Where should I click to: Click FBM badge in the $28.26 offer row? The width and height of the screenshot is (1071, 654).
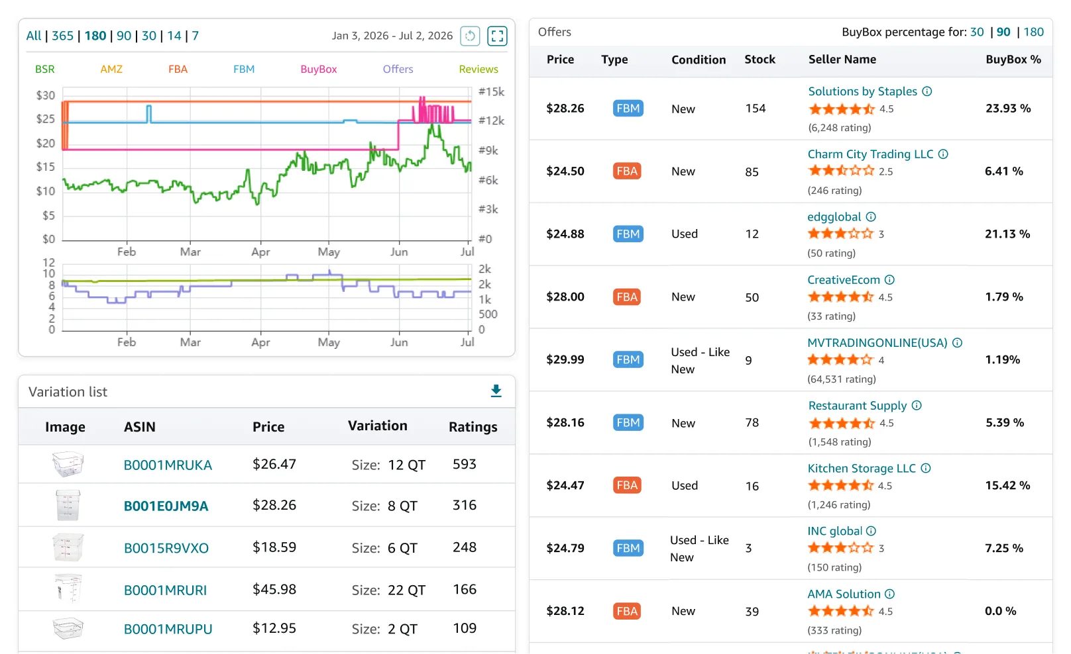(628, 109)
